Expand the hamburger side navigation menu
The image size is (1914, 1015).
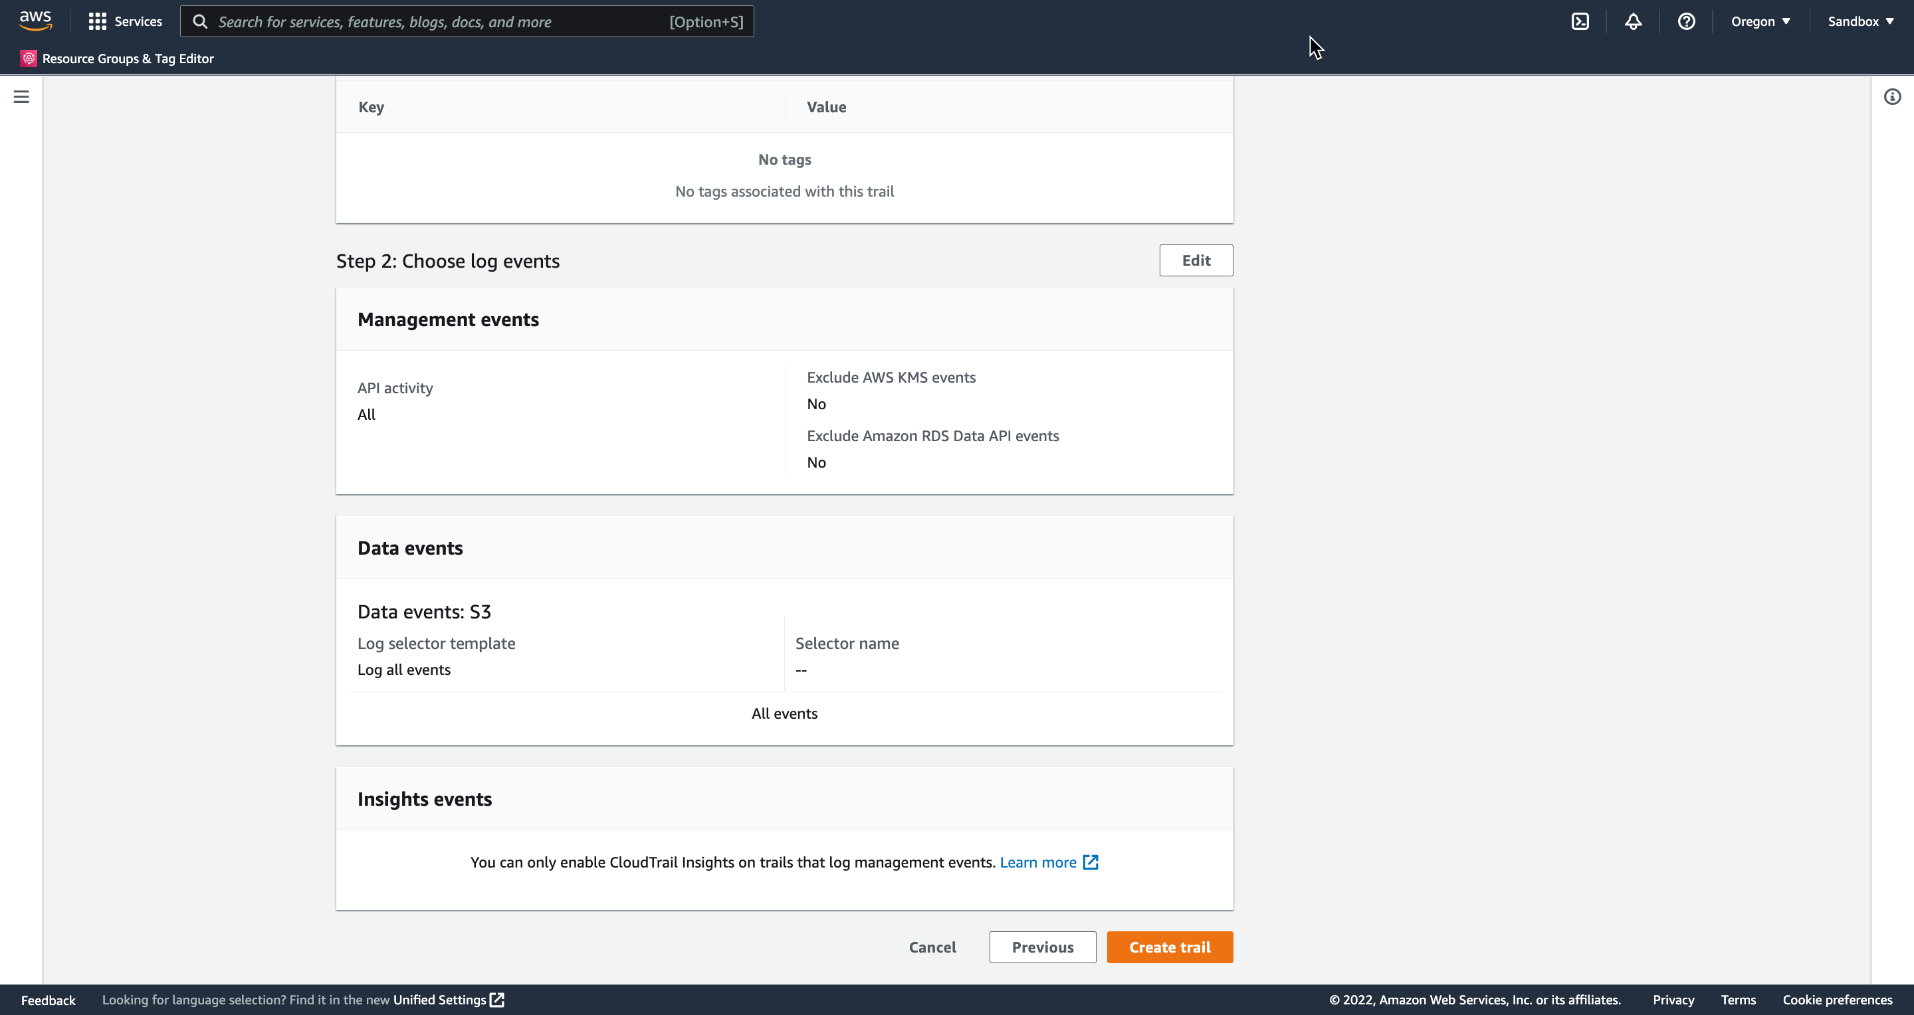[21, 96]
